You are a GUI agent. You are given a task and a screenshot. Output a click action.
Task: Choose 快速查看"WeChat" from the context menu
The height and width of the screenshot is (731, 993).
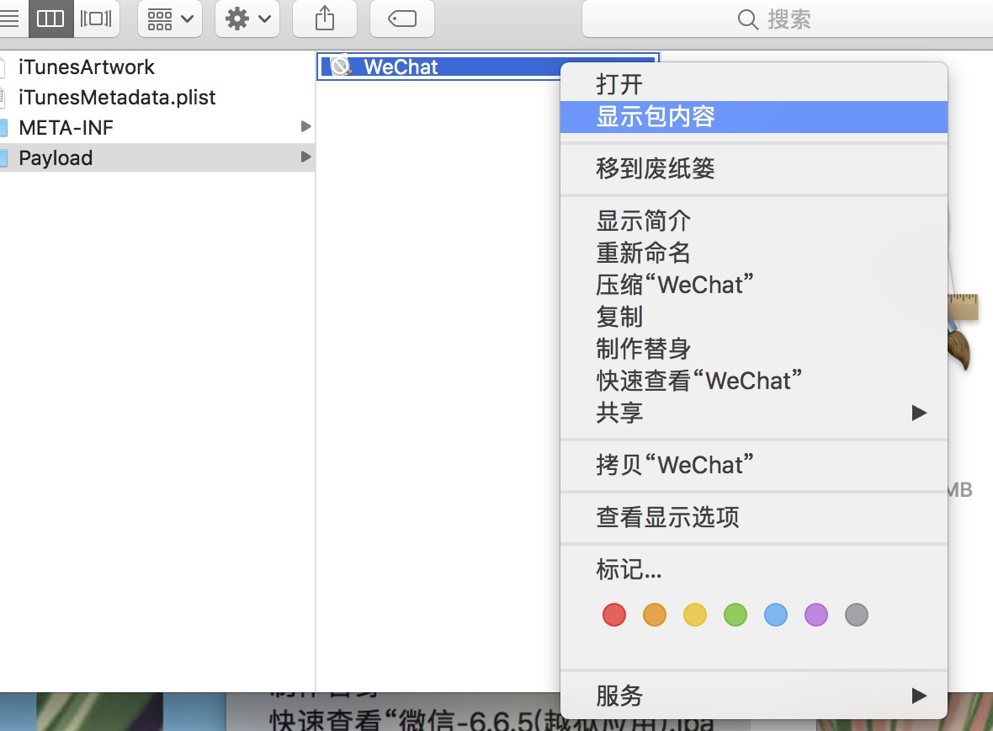tap(754, 381)
